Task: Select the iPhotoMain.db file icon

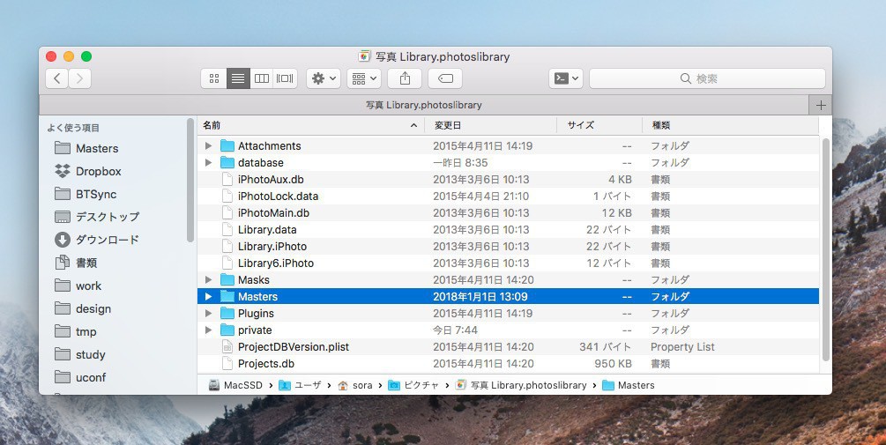Action: (x=227, y=213)
